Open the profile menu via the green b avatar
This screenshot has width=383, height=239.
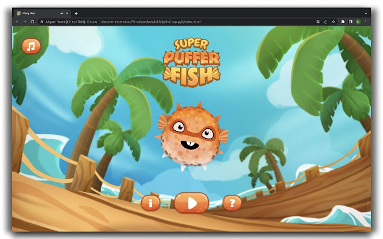(358, 22)
